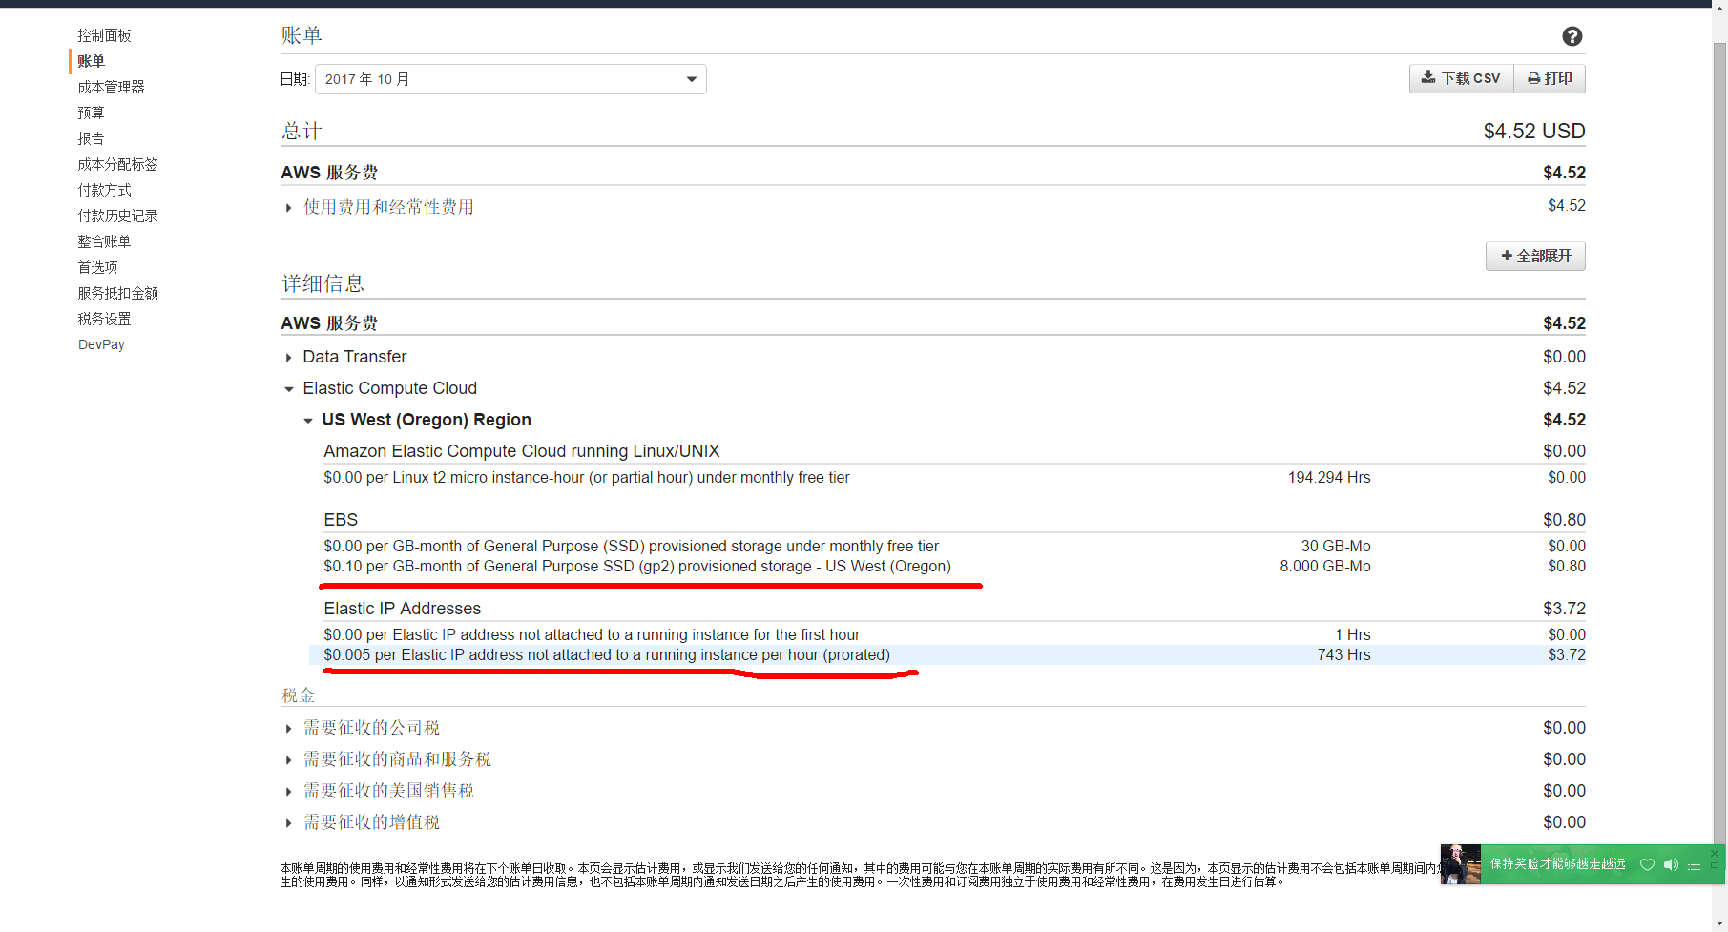Open the playlist icon in music widget

click(x=1695, y=864)
